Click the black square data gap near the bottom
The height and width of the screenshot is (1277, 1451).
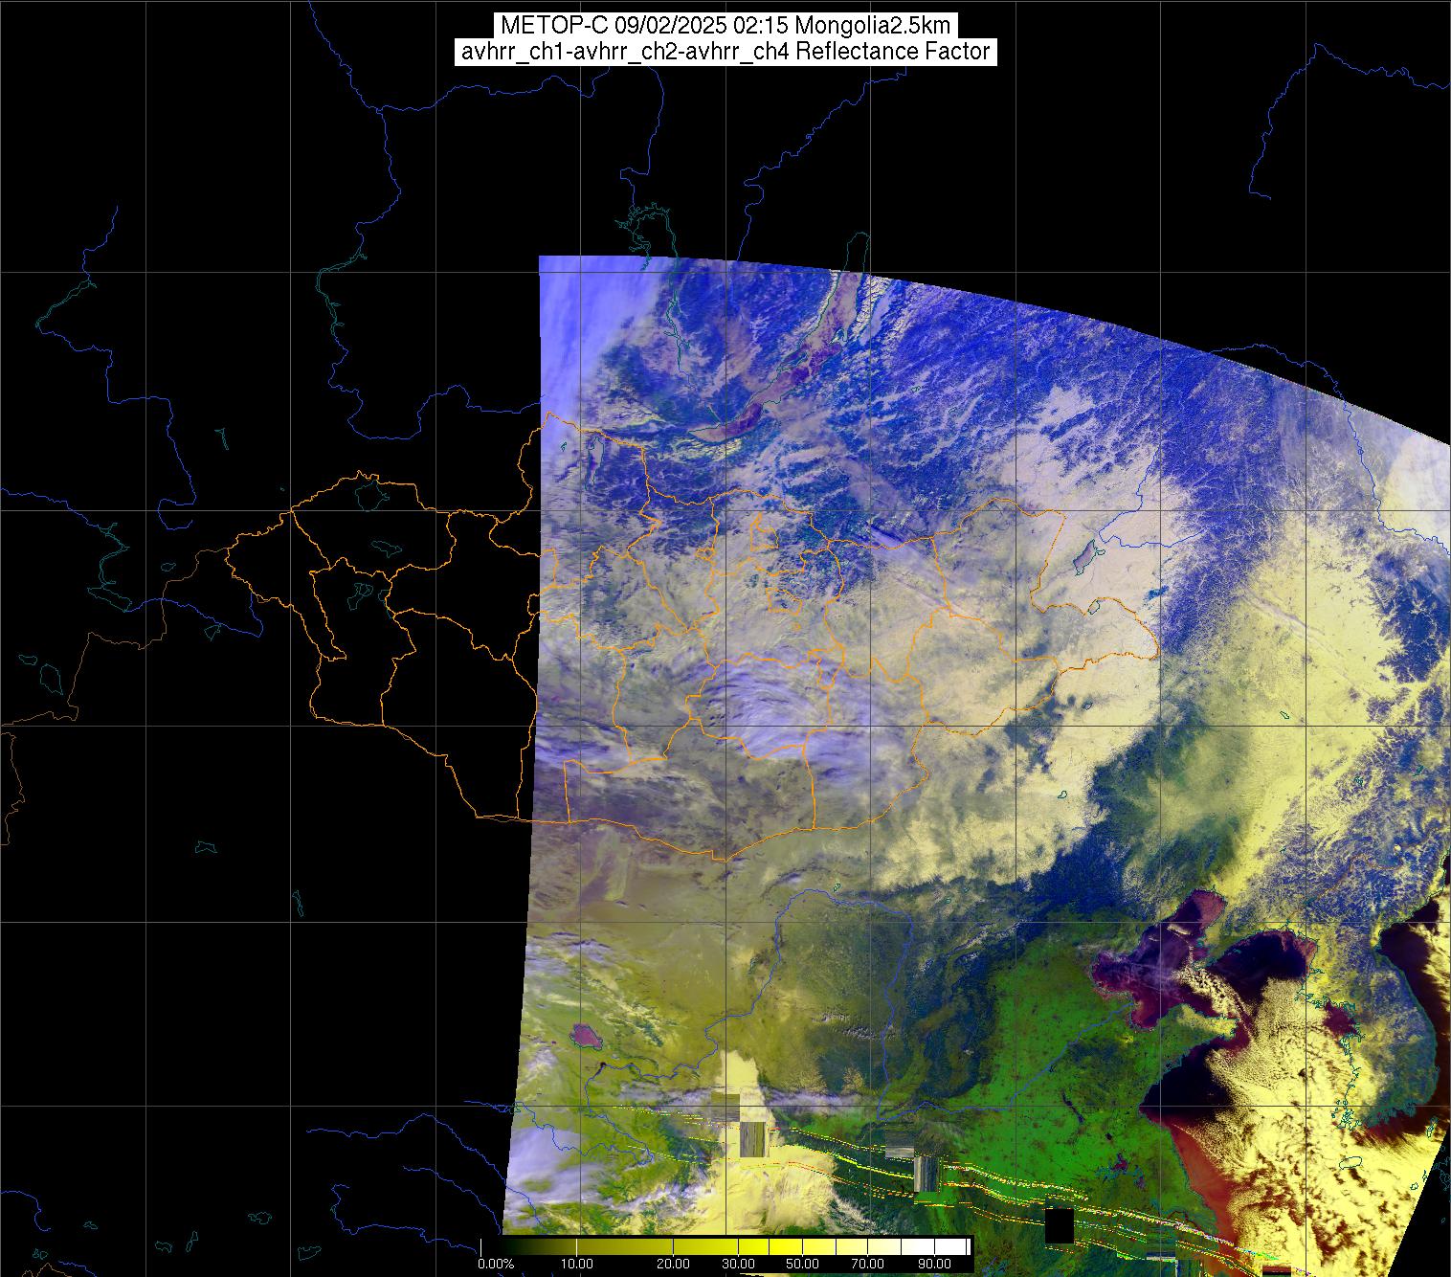click(1059, 1225)
